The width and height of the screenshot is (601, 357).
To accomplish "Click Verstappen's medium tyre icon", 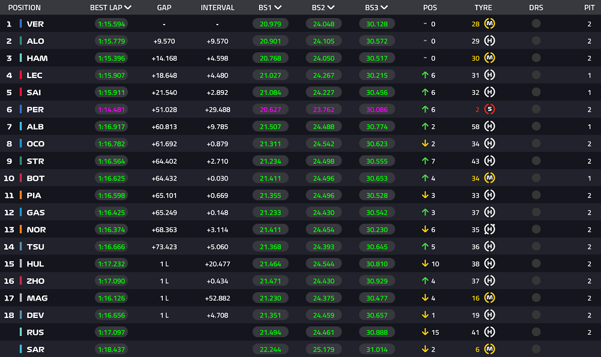I will click(x=489, y=24).
